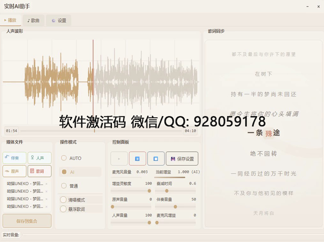Viewport: 324px width, 242px height.
Task: Click 保存设置 save settings button
Action: point(182,159)
